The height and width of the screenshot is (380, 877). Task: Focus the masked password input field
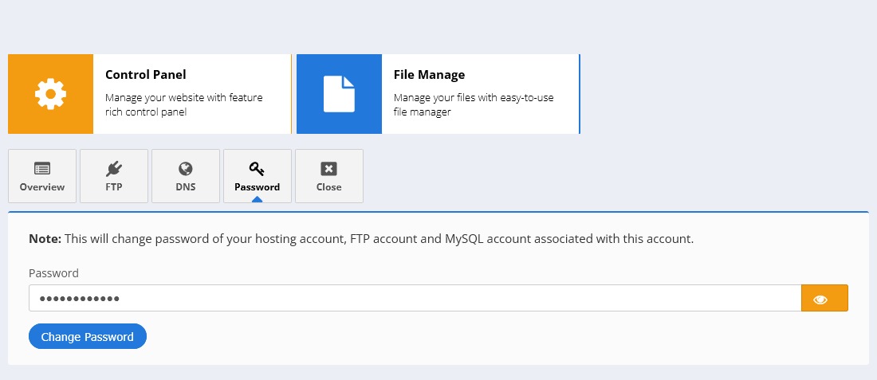tap(415, 299)
